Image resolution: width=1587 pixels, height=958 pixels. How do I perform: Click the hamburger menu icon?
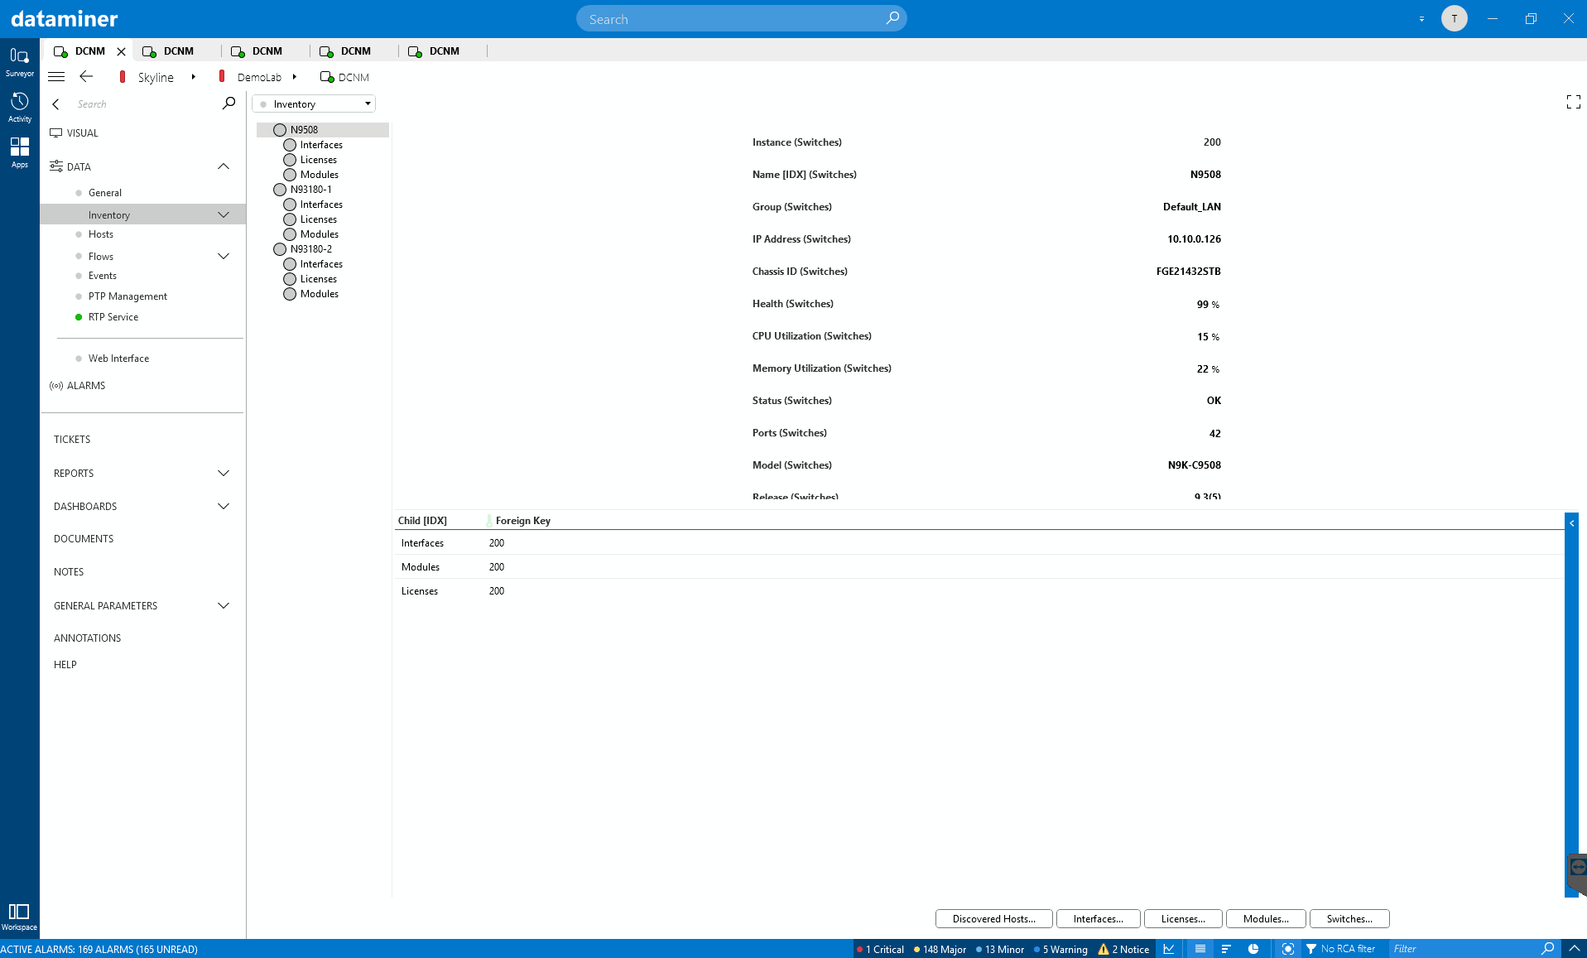56,77
